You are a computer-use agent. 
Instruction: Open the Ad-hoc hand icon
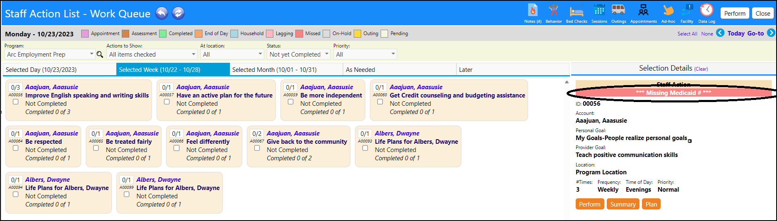coord(668,13)
